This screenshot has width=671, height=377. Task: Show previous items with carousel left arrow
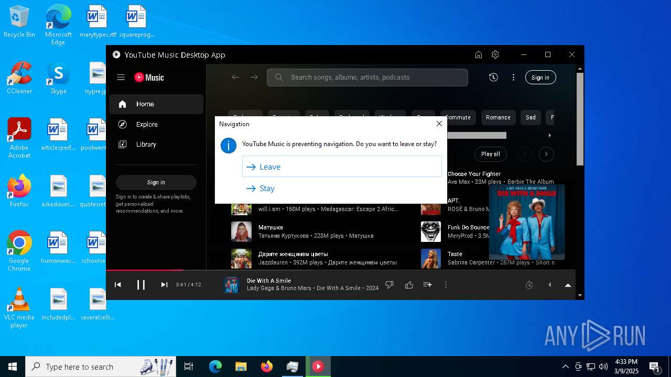(525, 154)
